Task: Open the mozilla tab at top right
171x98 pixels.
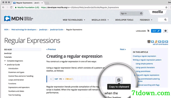Action: tap(158, 12)
